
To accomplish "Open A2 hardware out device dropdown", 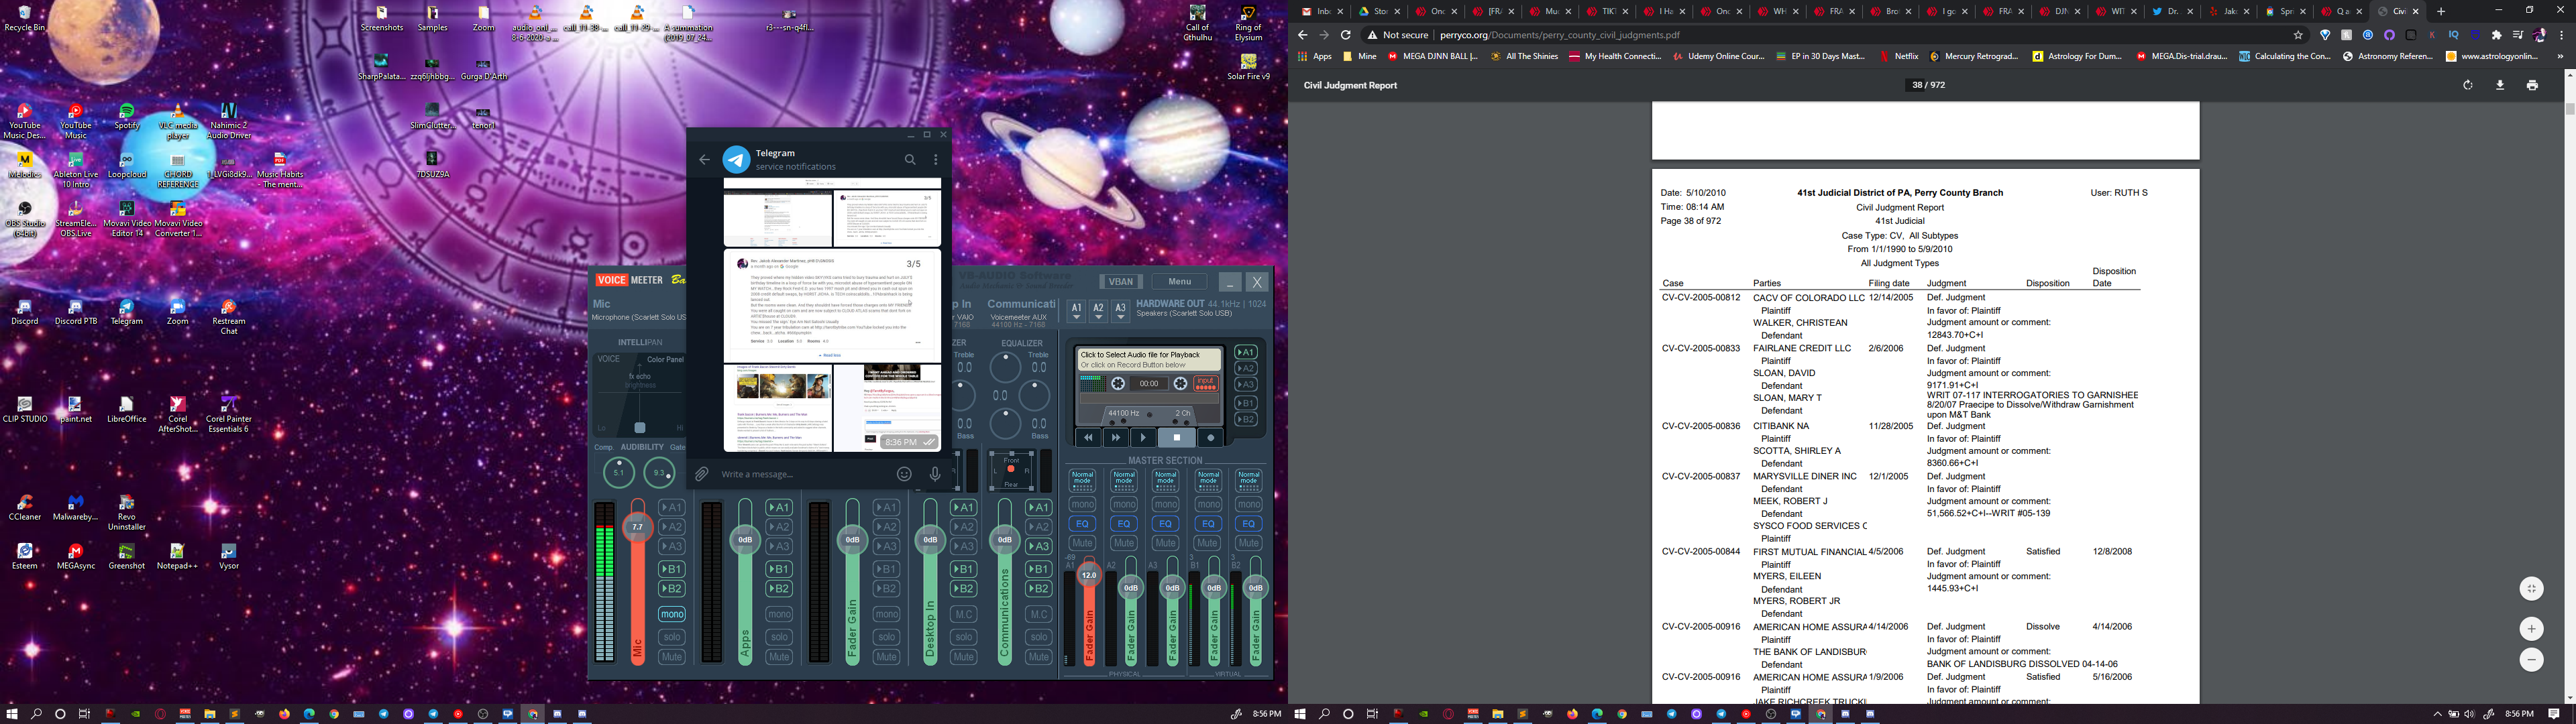I will (x=1098, y=312).
